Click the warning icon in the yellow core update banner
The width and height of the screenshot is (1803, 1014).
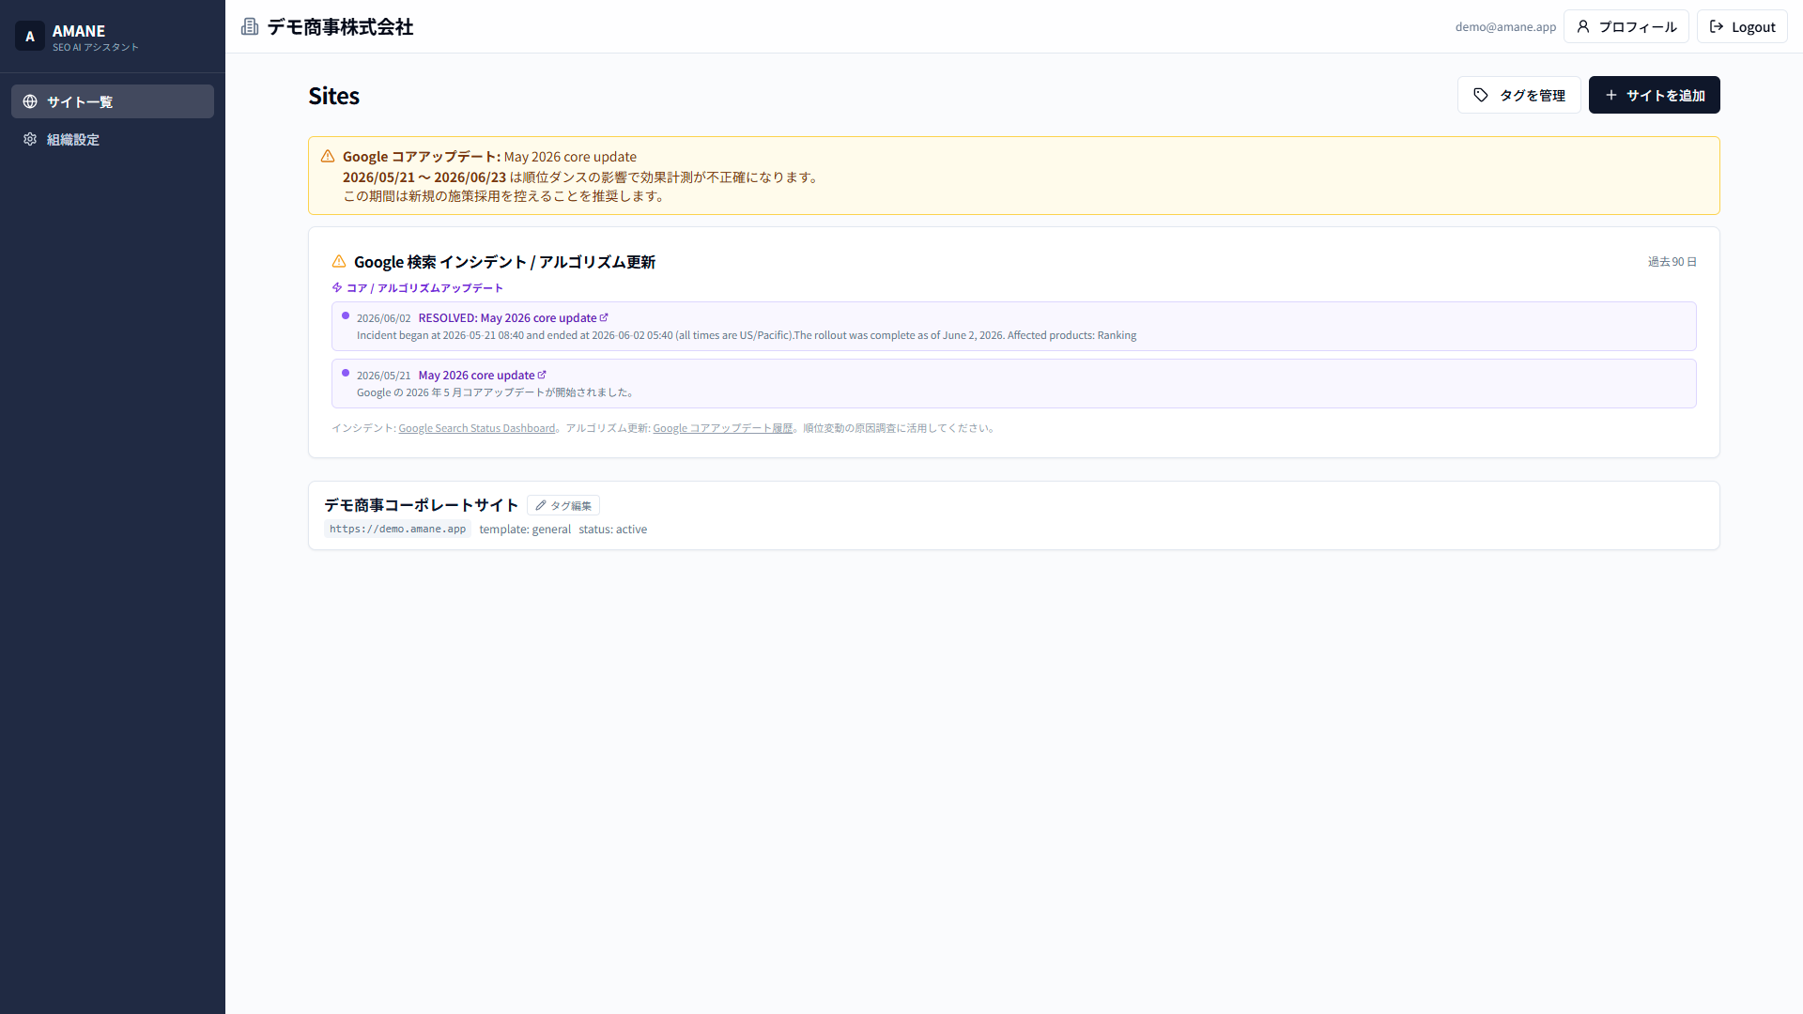328,156
